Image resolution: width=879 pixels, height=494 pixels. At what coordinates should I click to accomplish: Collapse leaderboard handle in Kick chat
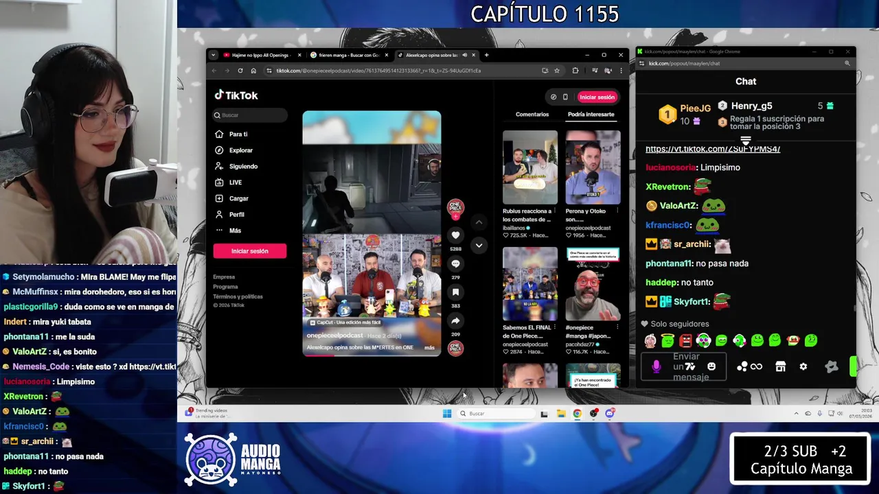click(x=746, y=140)
